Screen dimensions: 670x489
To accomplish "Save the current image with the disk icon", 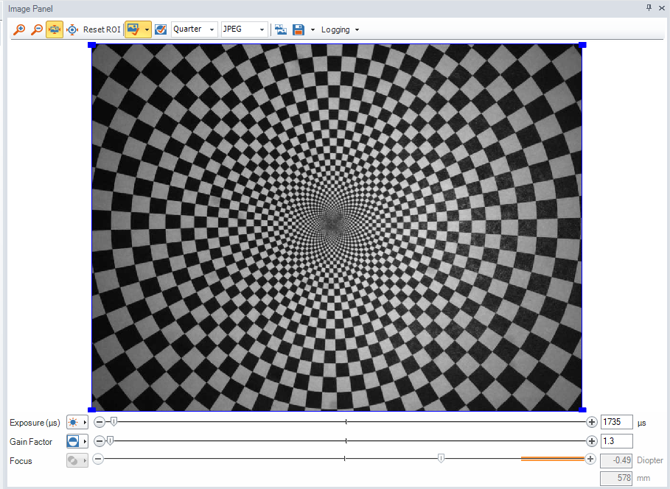I will pos(298,29).
